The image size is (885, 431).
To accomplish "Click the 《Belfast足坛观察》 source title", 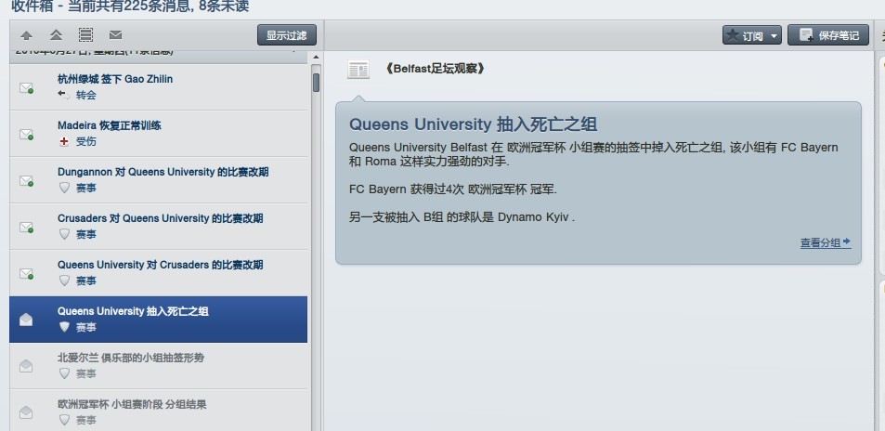I will [x=434, y=69].
